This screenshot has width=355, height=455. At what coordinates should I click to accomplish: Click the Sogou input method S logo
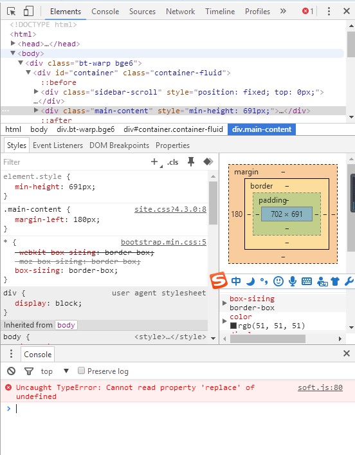tap(219, 281)
